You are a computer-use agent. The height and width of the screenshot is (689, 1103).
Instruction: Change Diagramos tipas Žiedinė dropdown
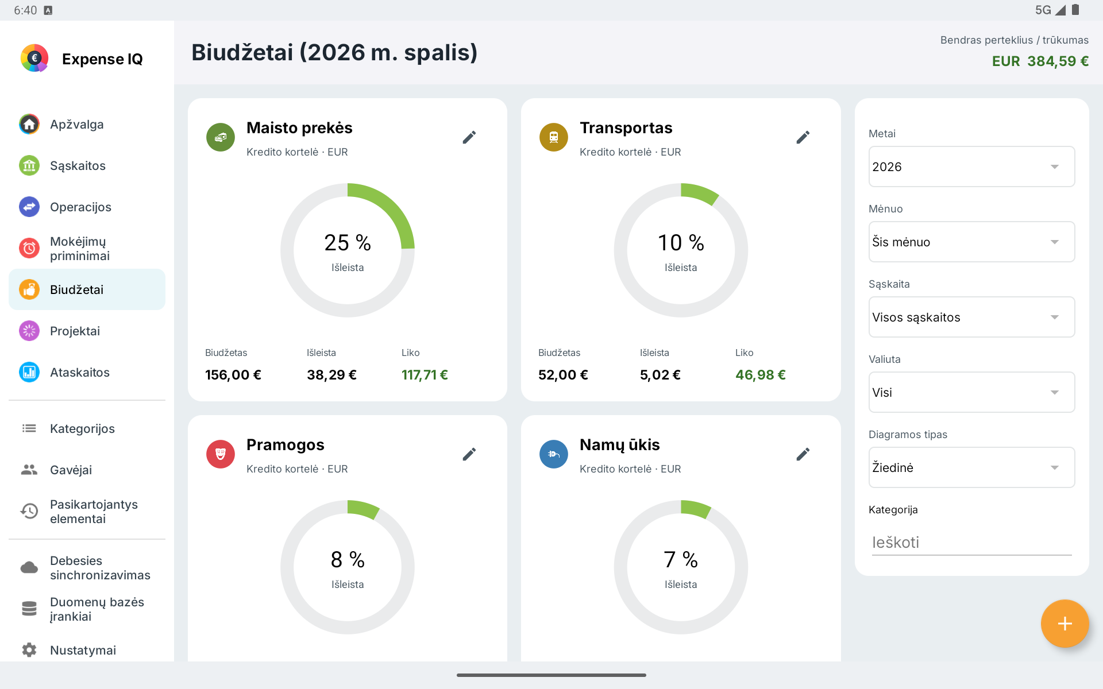click(x=971, y=467)
